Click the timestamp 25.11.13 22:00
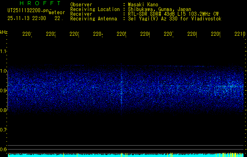 coord(27,18)
